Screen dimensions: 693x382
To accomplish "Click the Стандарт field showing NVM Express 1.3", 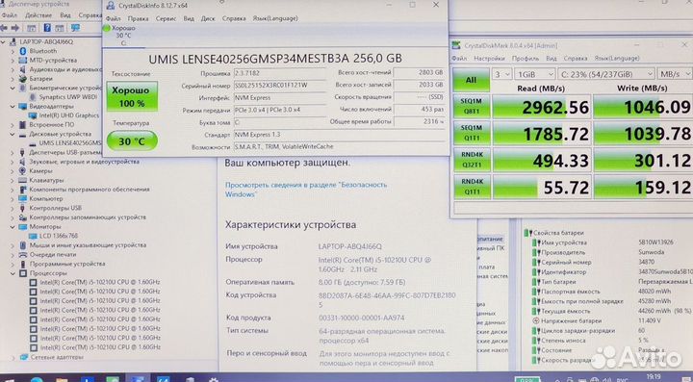I will coord(339,135).
